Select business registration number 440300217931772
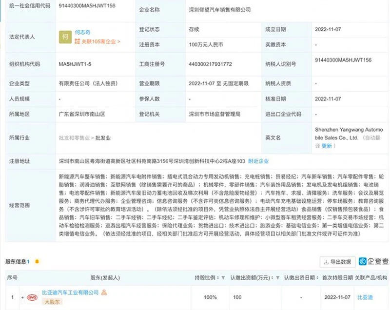The image size is (390, 310). 210,64
